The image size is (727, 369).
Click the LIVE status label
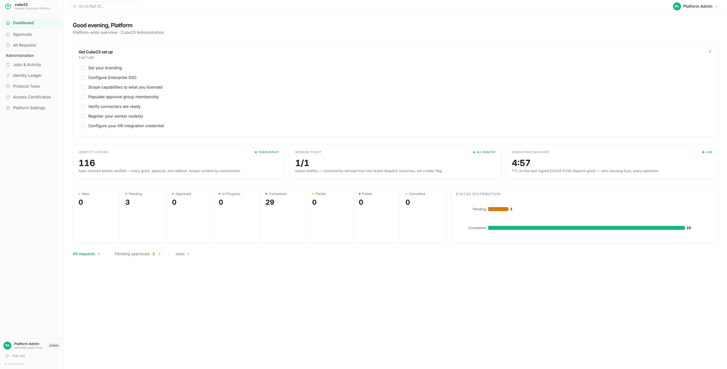click(x=707, y=152)
